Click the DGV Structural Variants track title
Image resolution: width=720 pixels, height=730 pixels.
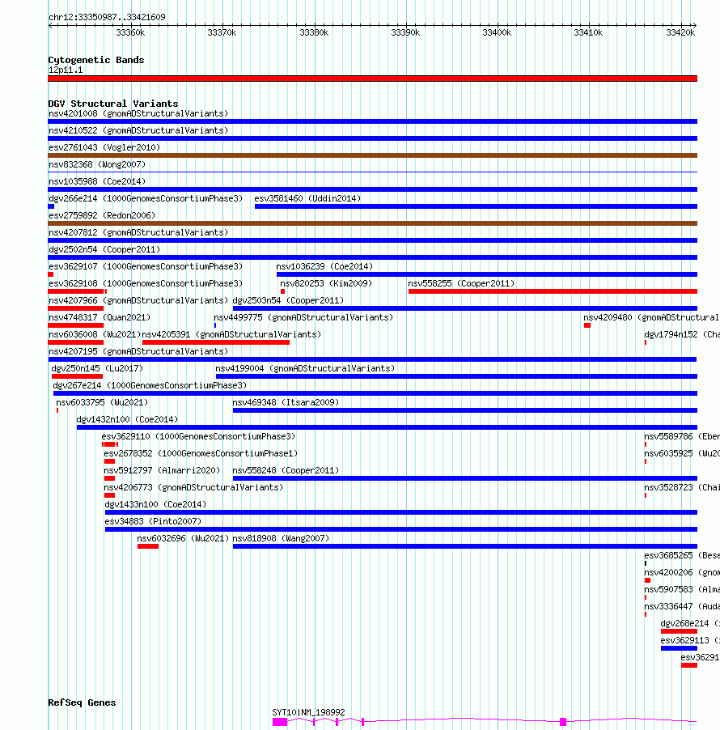pyautogui.click(x=113, y=104)
